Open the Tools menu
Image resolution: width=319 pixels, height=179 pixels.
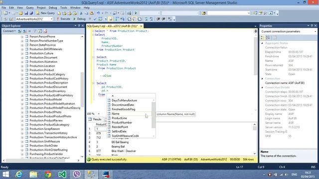tap(63, 7)
